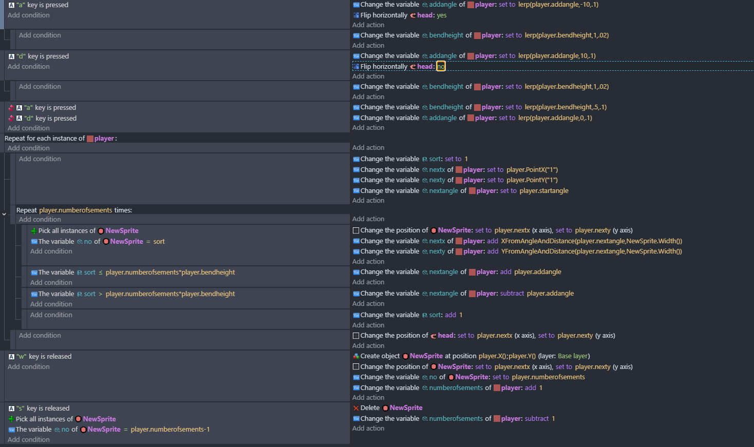Click position icon on Change the position of head

pos(356,336)
